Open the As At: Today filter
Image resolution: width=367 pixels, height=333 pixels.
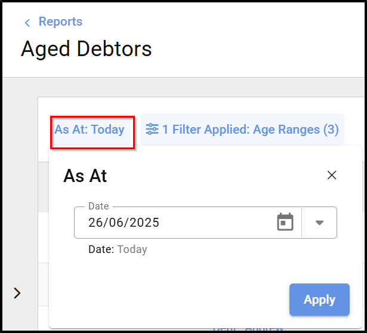[x=90, y=129]
